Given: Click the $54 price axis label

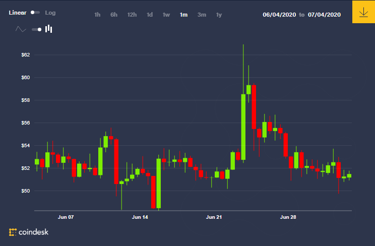Looking at the screenshot, I should 26,146.
